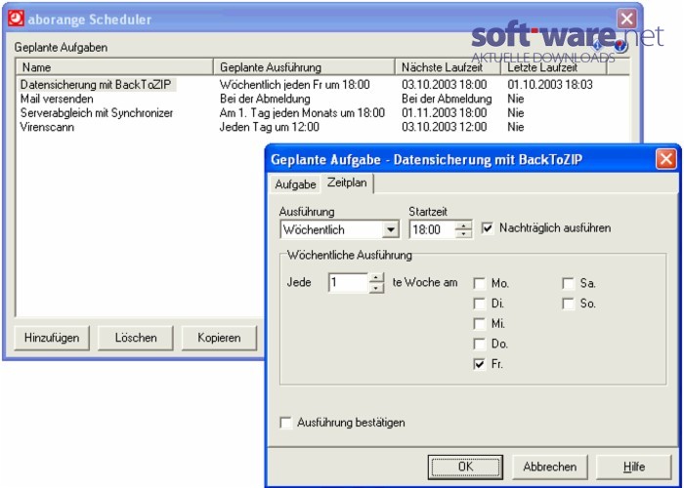Sort by Geplante Ausführung column header
This screenshot has width=684, height=488.
[304, 67]
